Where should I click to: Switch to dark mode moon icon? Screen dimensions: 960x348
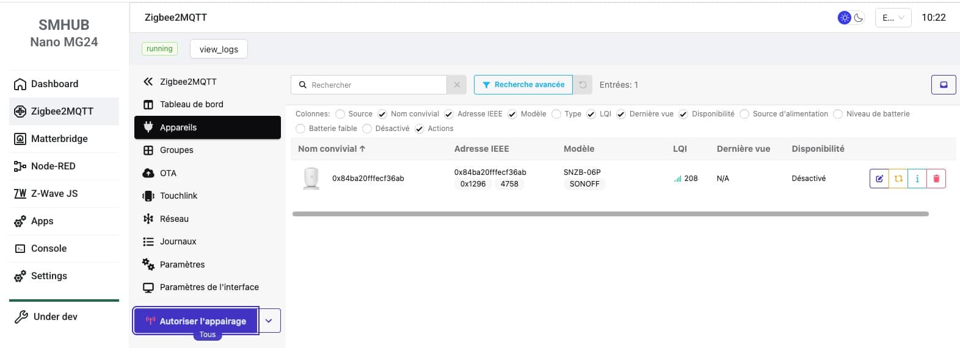859,18
